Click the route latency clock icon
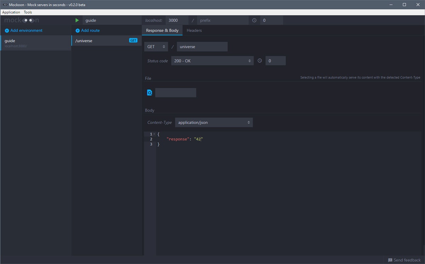The height and width of the screenshot is (264, 425). [x=260, y=61]
